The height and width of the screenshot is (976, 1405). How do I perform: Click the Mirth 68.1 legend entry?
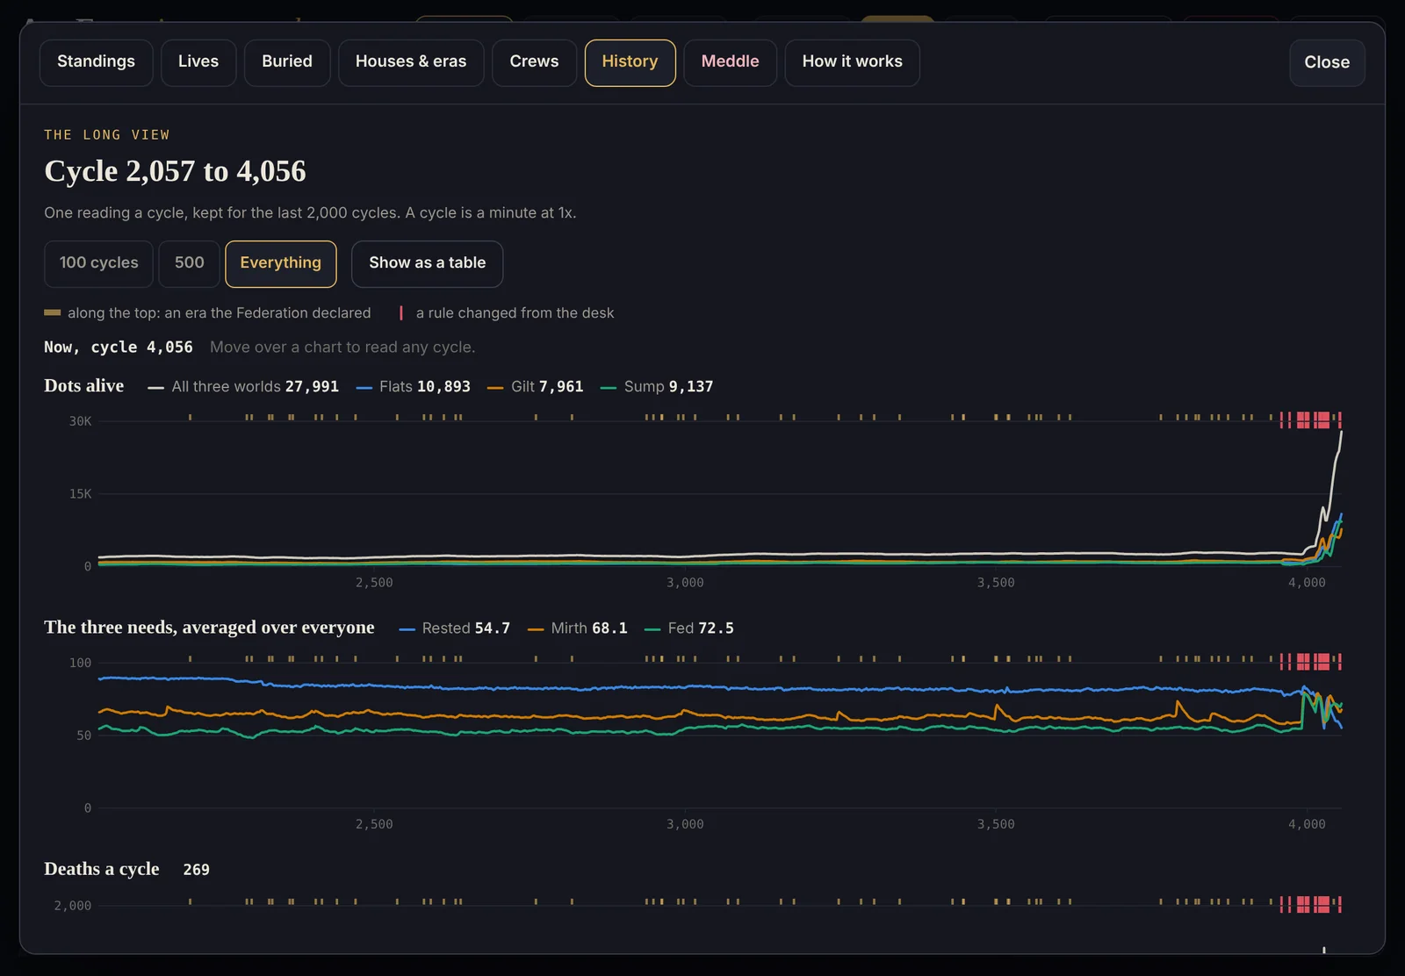click(x=578, y=628)
